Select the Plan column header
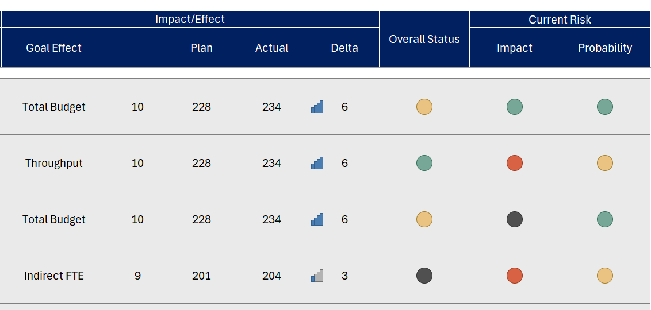The height and width of the screenshot is (310, 651). [x=202, y=48]
